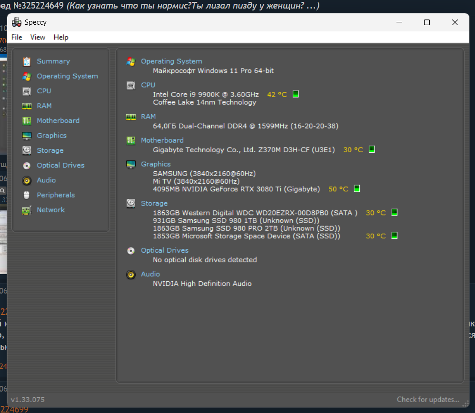Viewport: 475px width, 413px height.
Task: Click the CPU temperature green indicator
Action: [296, 94]
